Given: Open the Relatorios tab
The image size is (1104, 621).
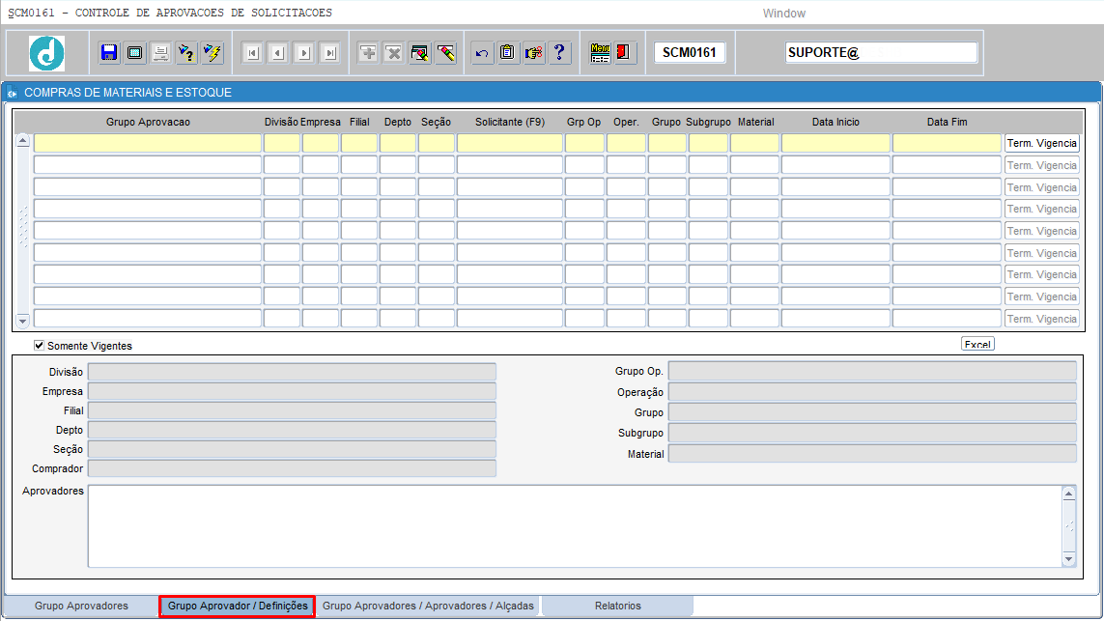Looking at the screenshot, I should (x=617, y=607).
